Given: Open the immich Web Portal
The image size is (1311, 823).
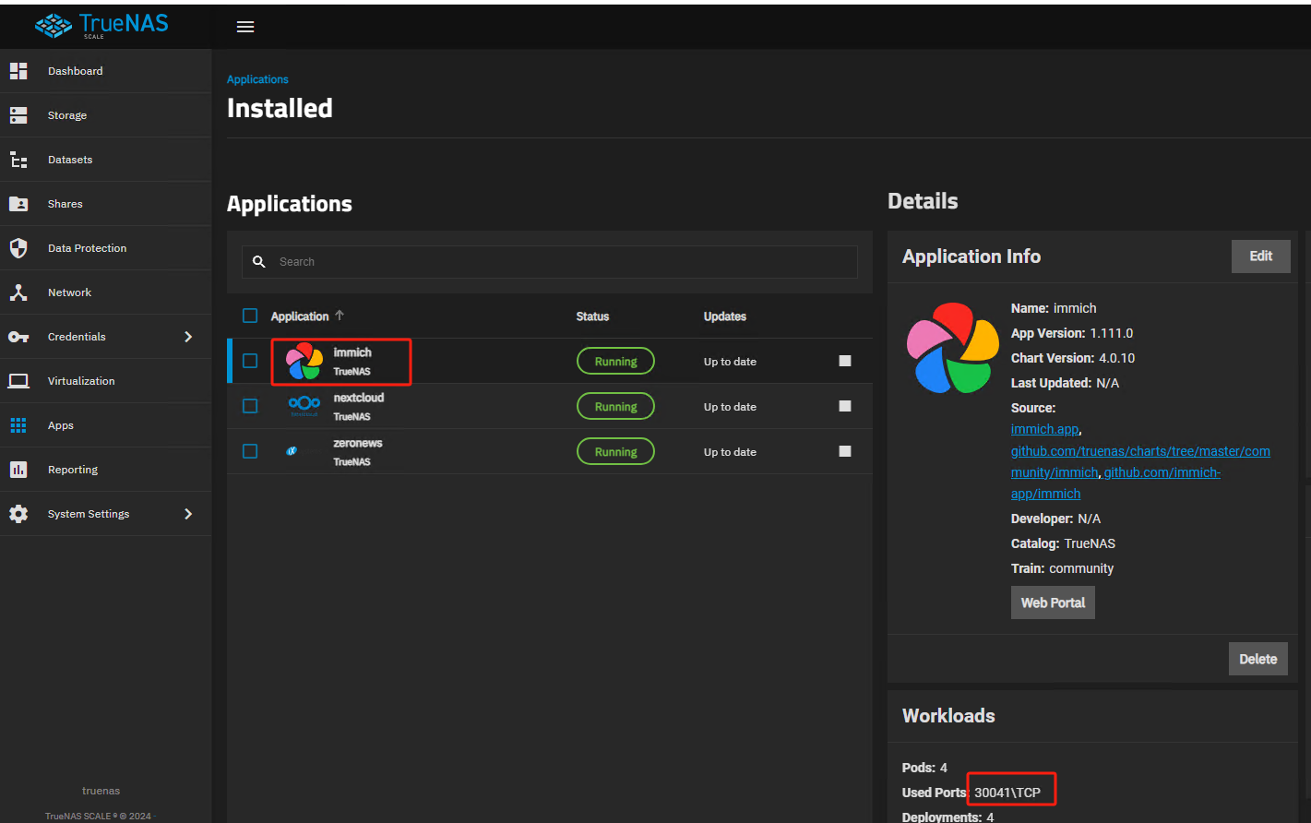Looking at the screenshot, I should (1053, 602).
